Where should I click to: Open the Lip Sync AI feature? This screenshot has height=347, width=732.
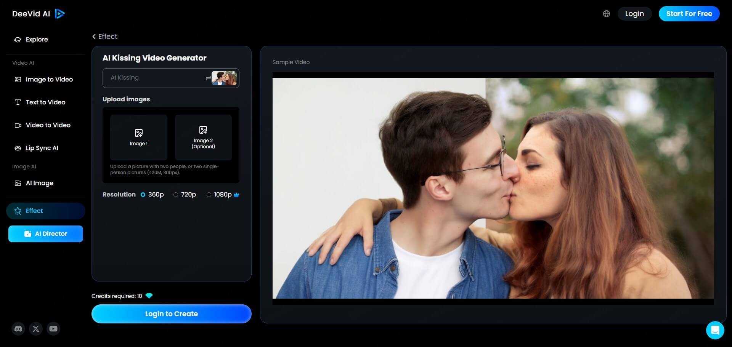(x=42, y=148)
